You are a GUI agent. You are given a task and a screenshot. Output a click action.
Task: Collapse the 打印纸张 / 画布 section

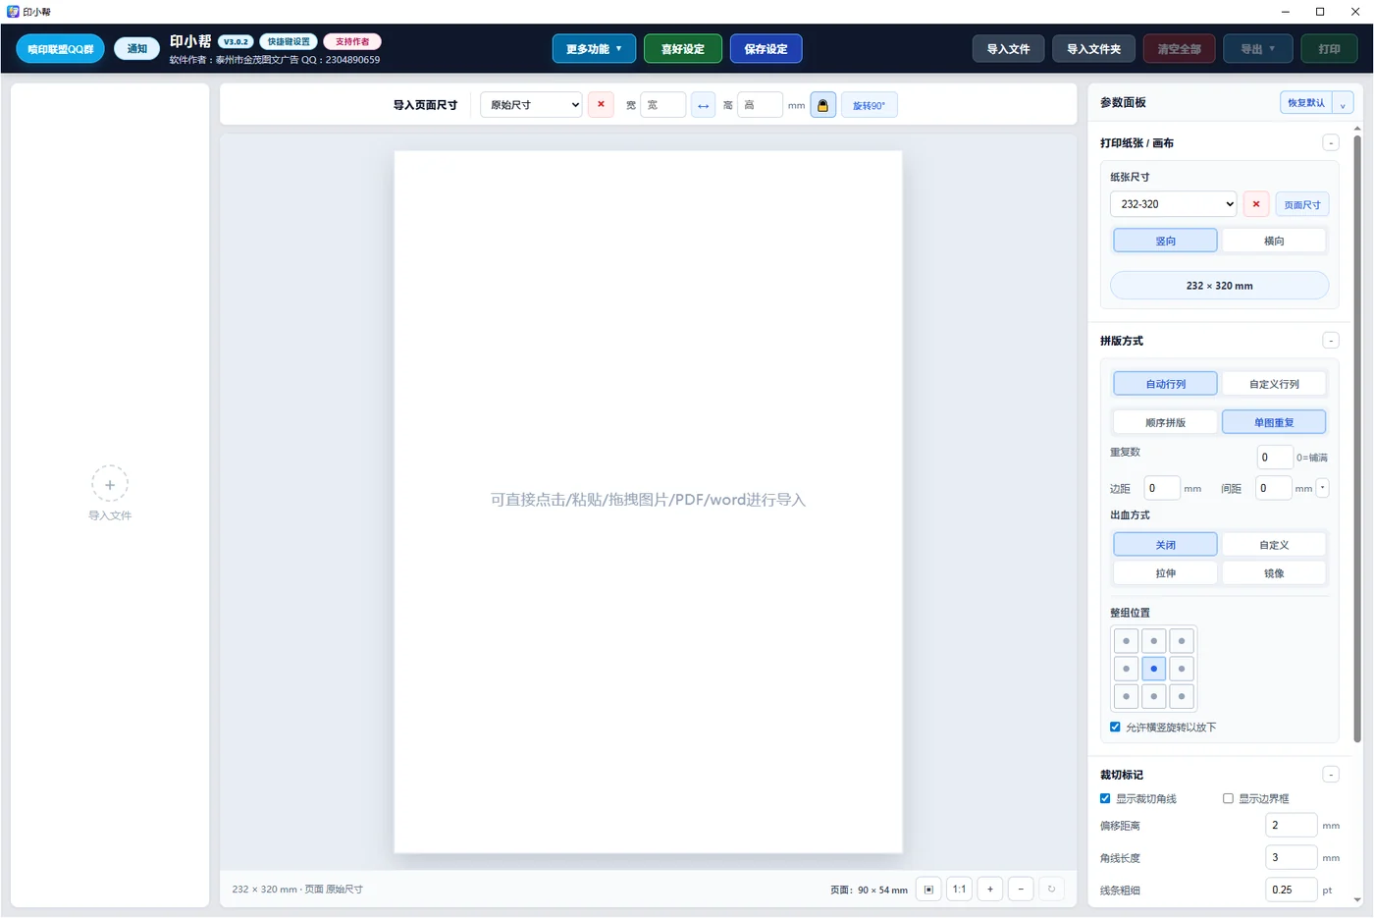point(1331,143)
